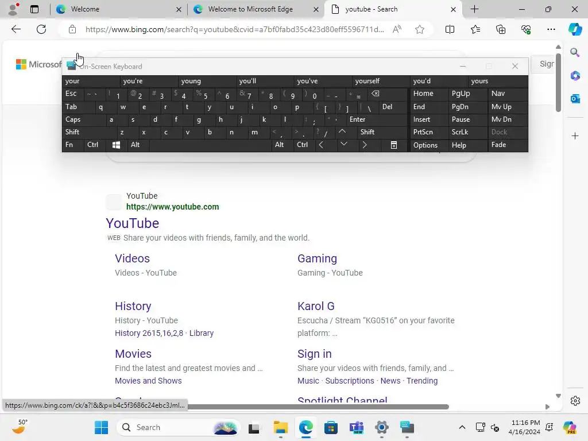
Task: Open Microsoft 365 sidebar icon
Action: pyautogui.click(x=575, y=76)
